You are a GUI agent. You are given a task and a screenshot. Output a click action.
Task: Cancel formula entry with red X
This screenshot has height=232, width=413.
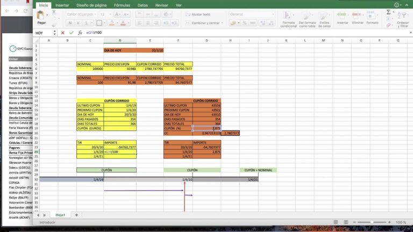pos(62,33)
